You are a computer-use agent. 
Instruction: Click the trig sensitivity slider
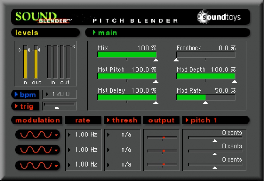pos(59,106)
